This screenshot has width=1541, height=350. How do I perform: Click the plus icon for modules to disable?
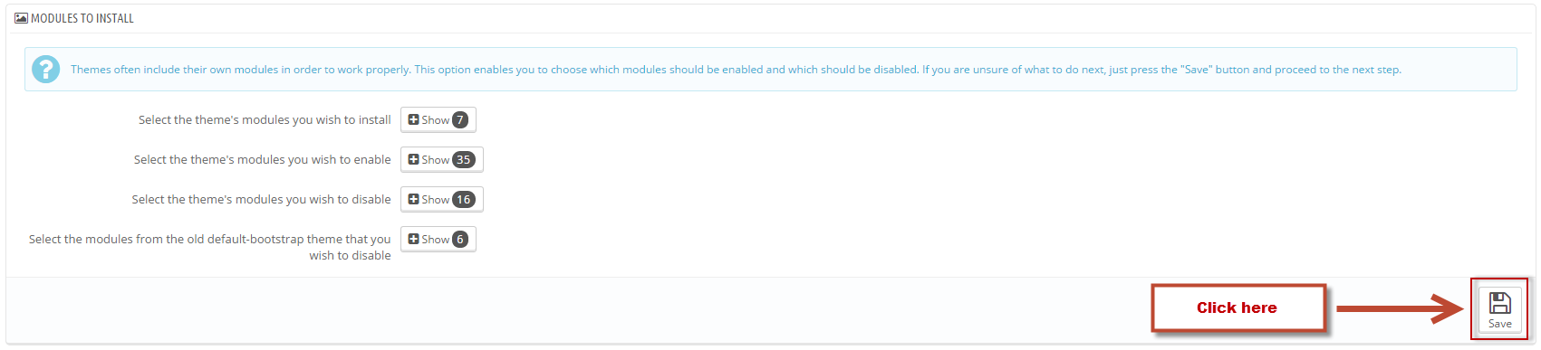click(x=413, y=199)
